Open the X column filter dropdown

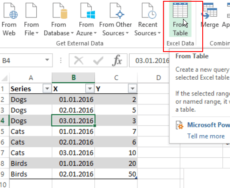tap(90, 88)
